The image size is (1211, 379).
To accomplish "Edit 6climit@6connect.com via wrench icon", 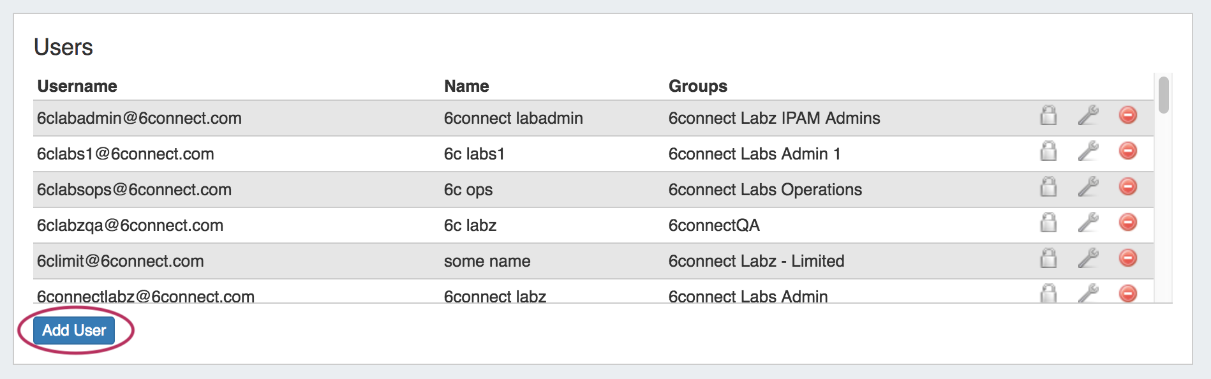I will click(1088, 258).
